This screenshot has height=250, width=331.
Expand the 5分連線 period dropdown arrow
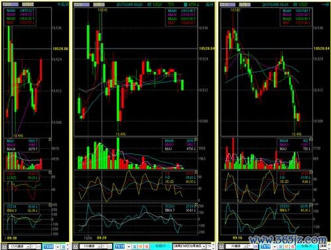click(x=99, y=246)
